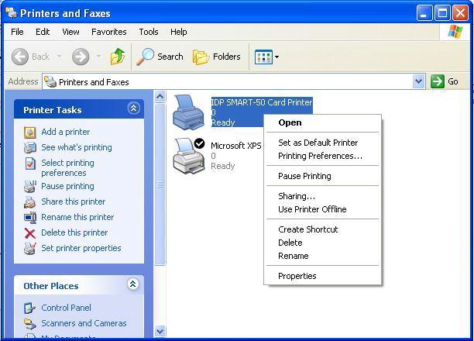Collapse the Printer Tasks panel
474x341 pixels.
134,108
